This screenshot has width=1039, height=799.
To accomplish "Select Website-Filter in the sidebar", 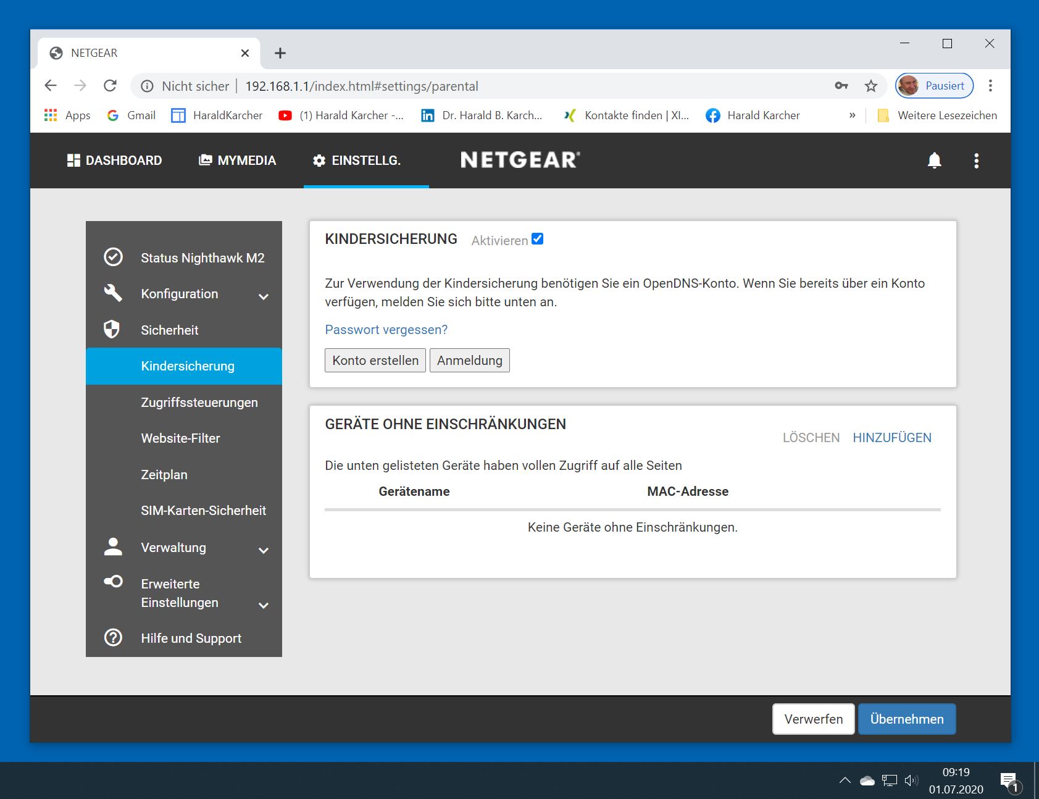I will tap(180, 438).
